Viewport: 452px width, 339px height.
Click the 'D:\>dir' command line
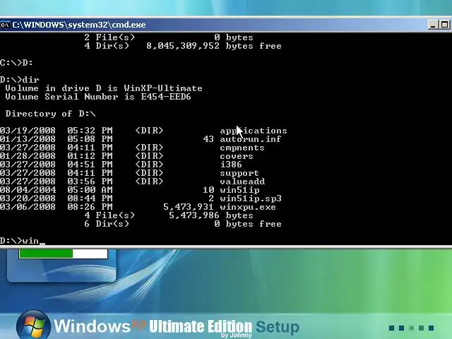click(19, 80)
